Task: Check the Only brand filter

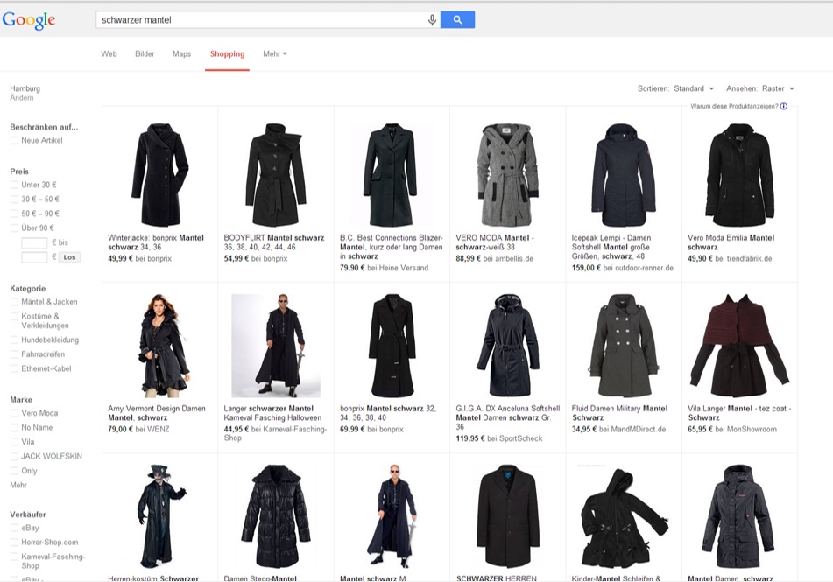Action: [x=14, y=471]
